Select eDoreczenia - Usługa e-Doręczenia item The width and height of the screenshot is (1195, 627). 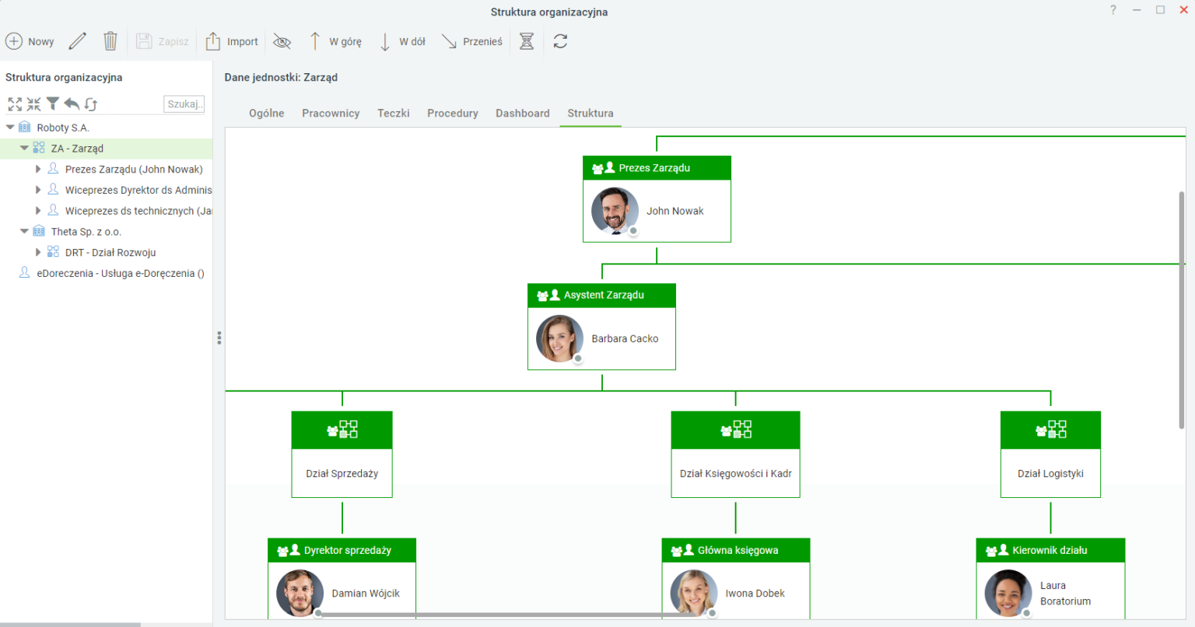(x=121, y=273)
